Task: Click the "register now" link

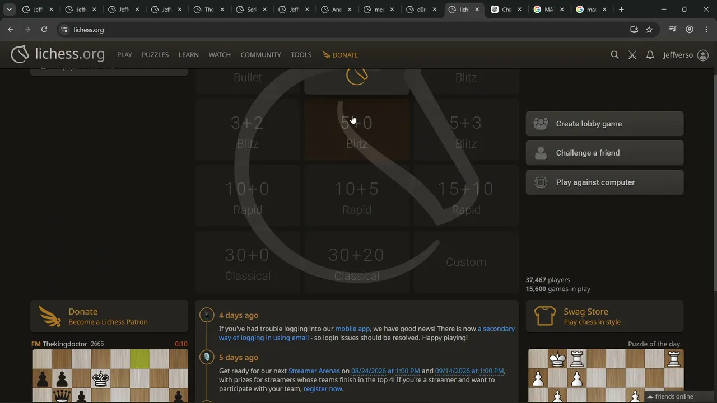Action: [323, 388]
